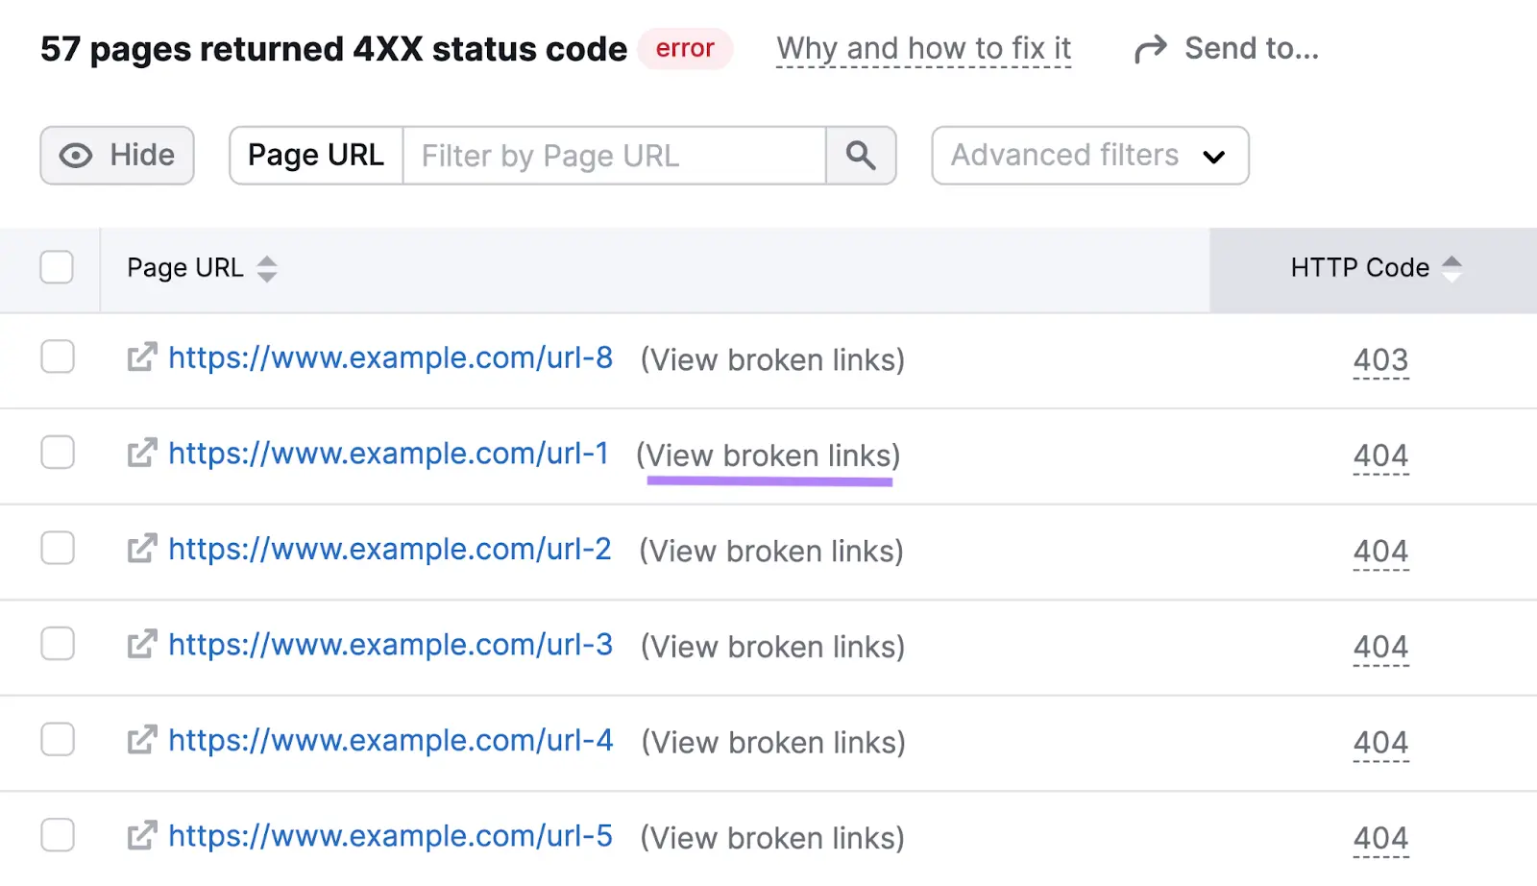Check the checkbox for url-8 row
The height and width of the screenshot is (886, 1537).
pyautogui.click(x=57, y=357)
